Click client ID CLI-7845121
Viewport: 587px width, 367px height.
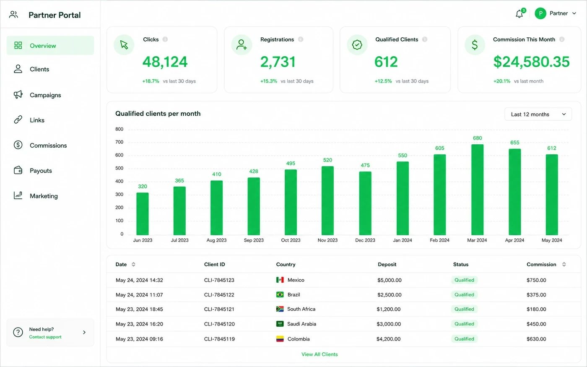tap(219, 309)
